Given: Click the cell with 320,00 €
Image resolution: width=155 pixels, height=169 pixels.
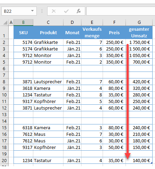Looking at the screenshot, I should [x=139, y=88].
